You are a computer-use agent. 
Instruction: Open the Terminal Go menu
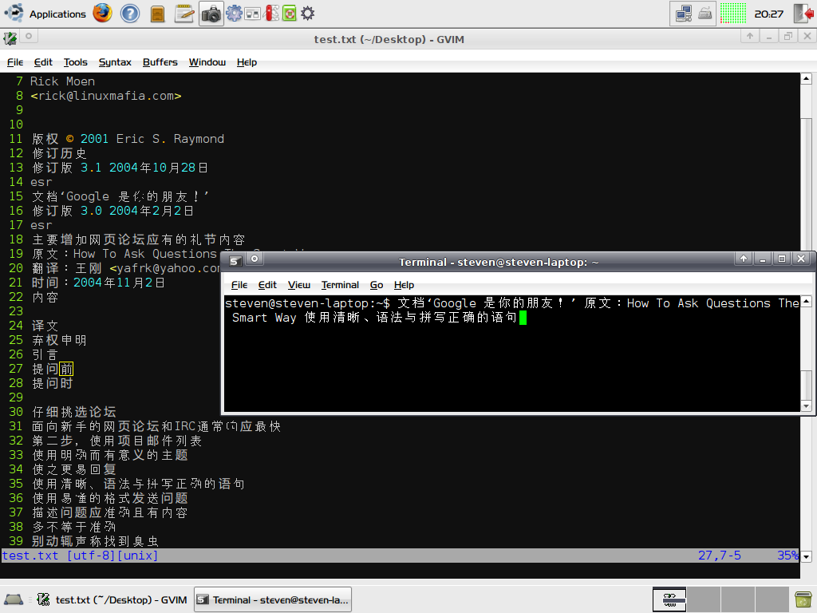click(x=377, y=285)
